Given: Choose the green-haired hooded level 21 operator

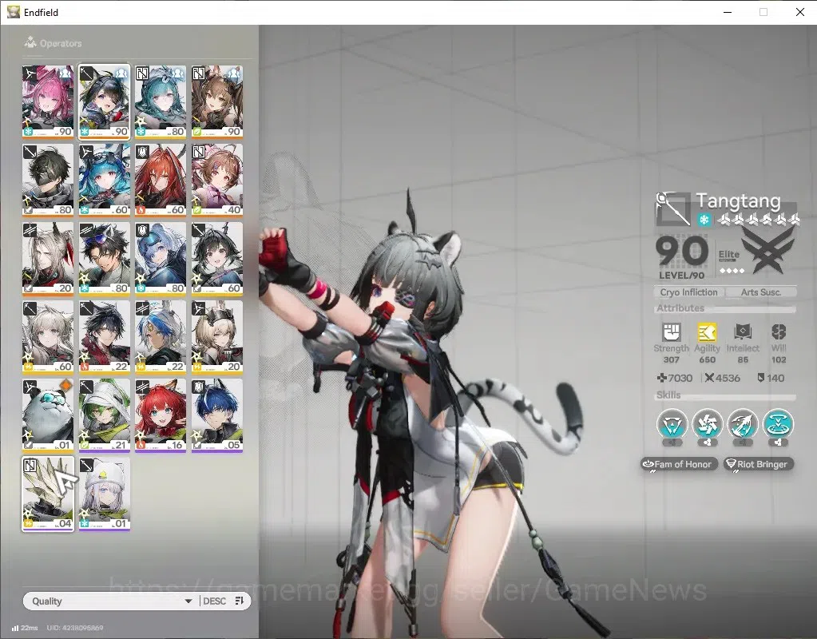Looking at the screenshot, I should pos(104,415).
